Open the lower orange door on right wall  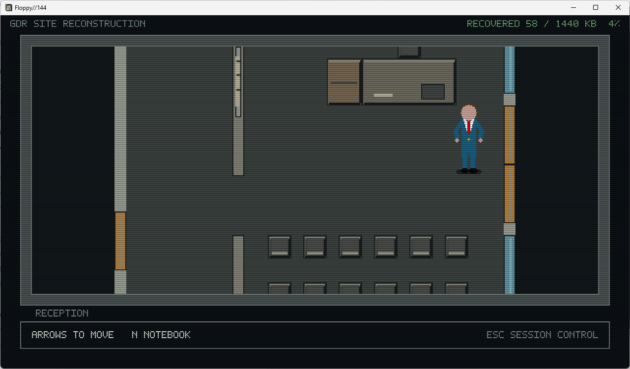(510, 194)
